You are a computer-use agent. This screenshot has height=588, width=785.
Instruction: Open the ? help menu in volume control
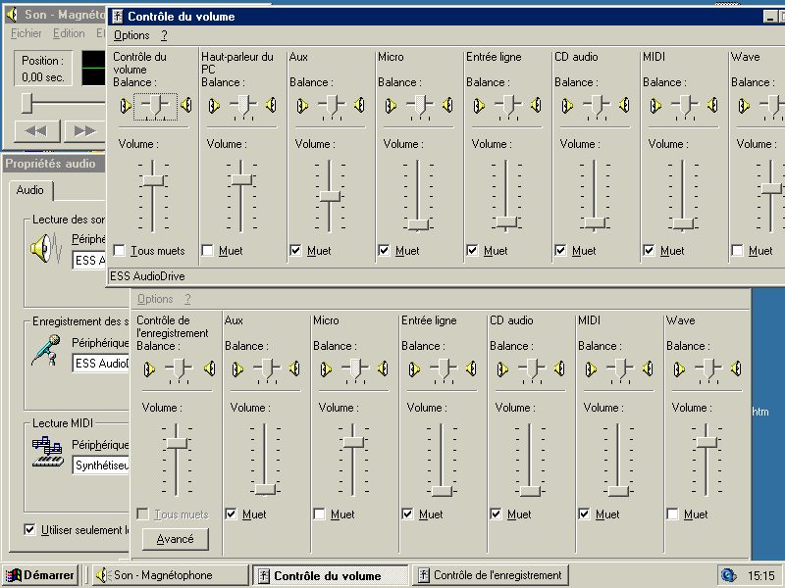[164, 35]
